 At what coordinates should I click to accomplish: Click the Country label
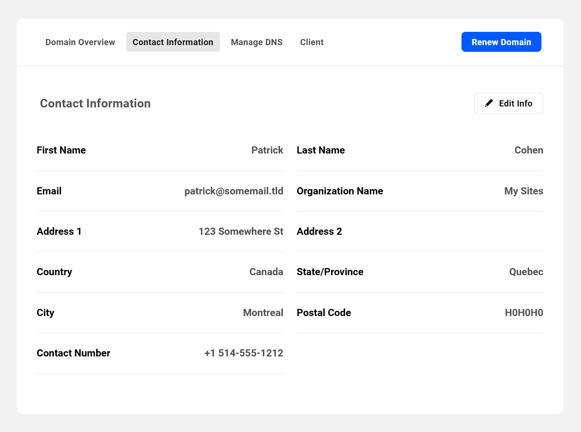pos(54,272)
